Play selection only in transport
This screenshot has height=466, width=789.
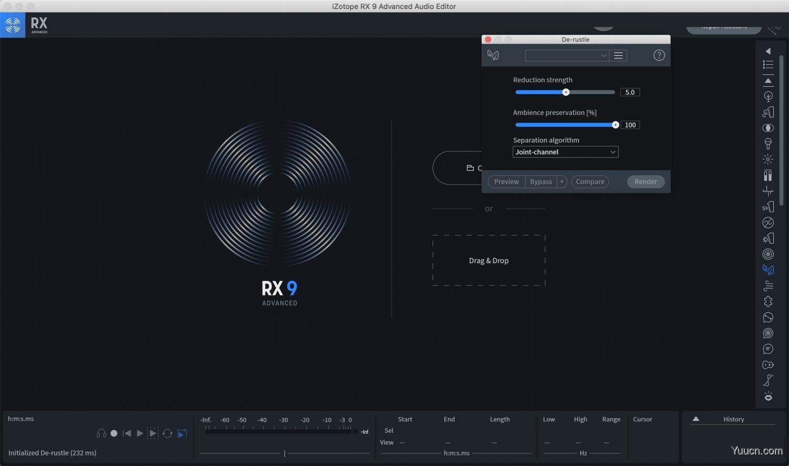(153, 433)
